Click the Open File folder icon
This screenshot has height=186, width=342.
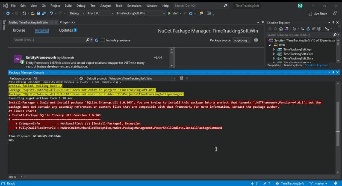click(x=32, y=13)
